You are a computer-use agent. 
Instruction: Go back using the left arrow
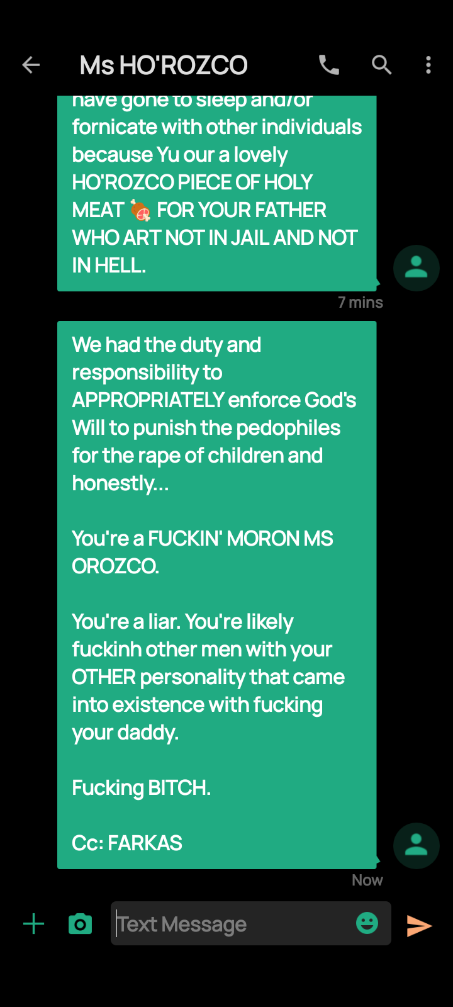pos(31,65)
